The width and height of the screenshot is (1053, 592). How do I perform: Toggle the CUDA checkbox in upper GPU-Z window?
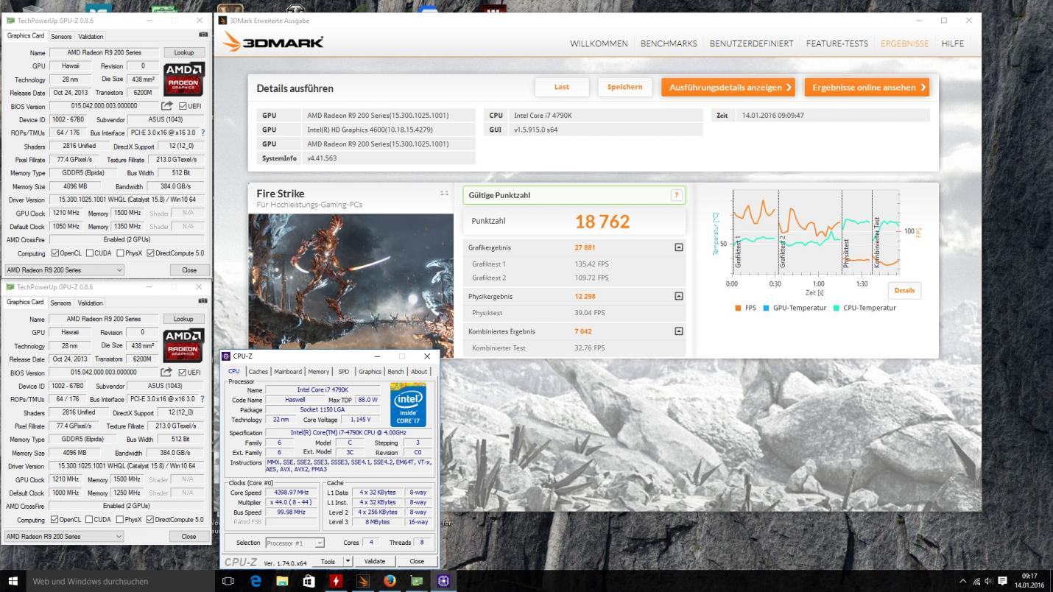(x=89, y=253)
